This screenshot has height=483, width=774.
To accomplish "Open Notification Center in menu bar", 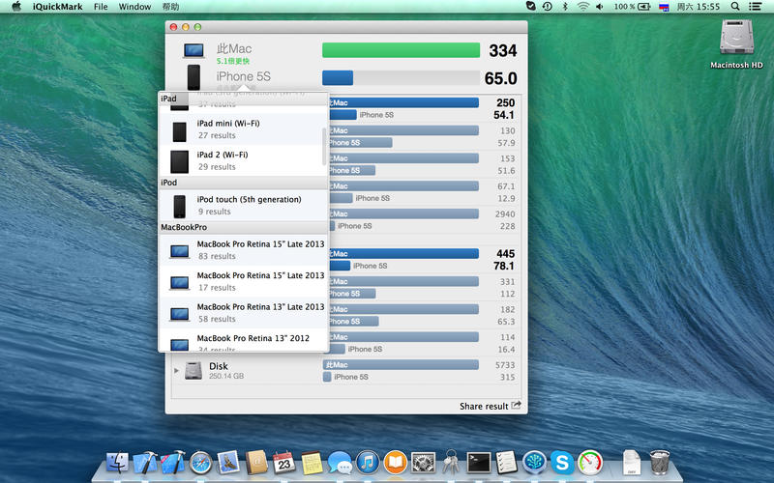I will coord(755,7).
